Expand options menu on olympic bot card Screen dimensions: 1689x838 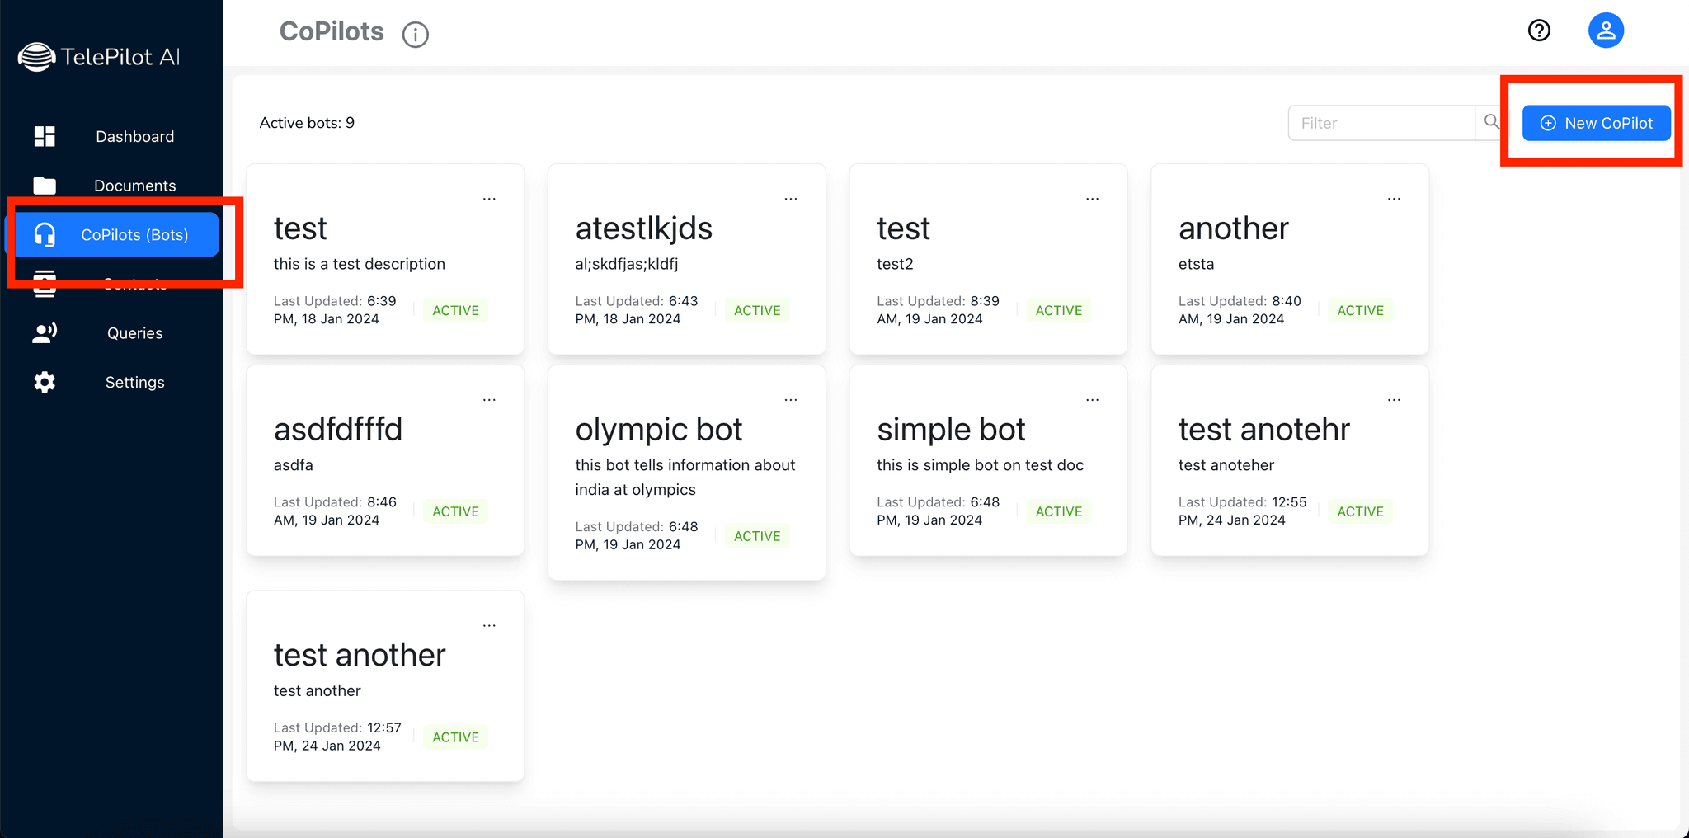pyautogui.click(x=790, y=400)
